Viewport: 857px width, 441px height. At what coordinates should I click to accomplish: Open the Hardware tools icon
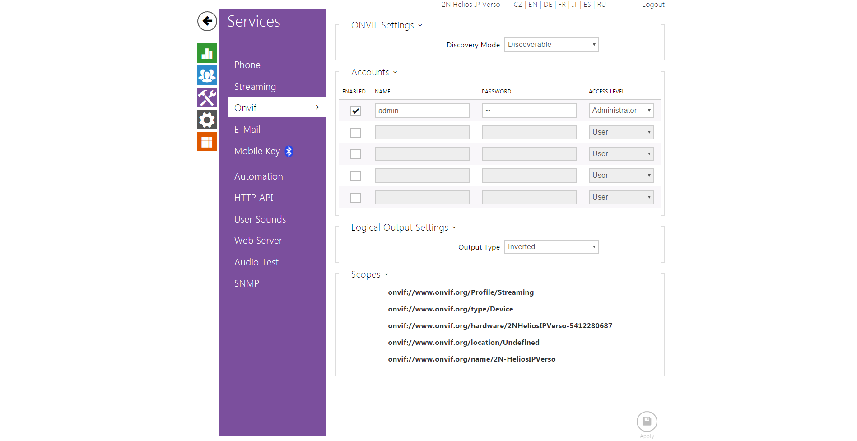207,97
